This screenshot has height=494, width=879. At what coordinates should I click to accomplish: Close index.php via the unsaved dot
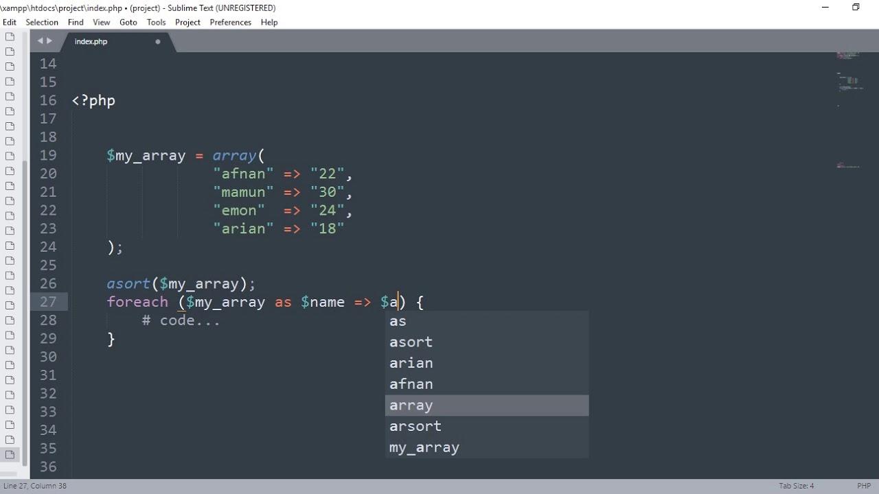click(157, 42)
